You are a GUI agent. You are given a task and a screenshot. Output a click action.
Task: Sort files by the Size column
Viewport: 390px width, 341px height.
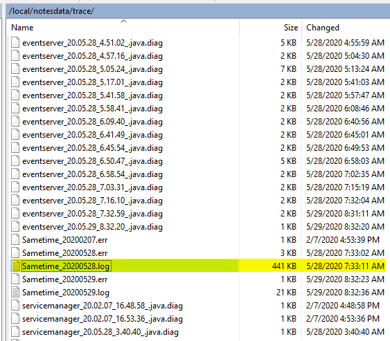point(290,28)
